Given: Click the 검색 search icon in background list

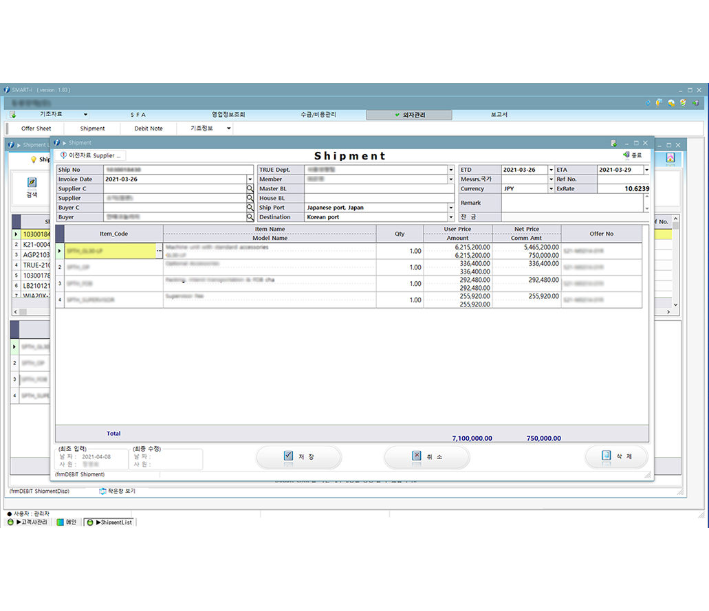Looking at the screenshot, I should 32,183.
